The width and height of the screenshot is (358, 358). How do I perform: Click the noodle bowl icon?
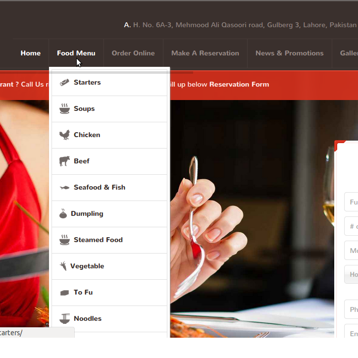(x=64, y=319)
